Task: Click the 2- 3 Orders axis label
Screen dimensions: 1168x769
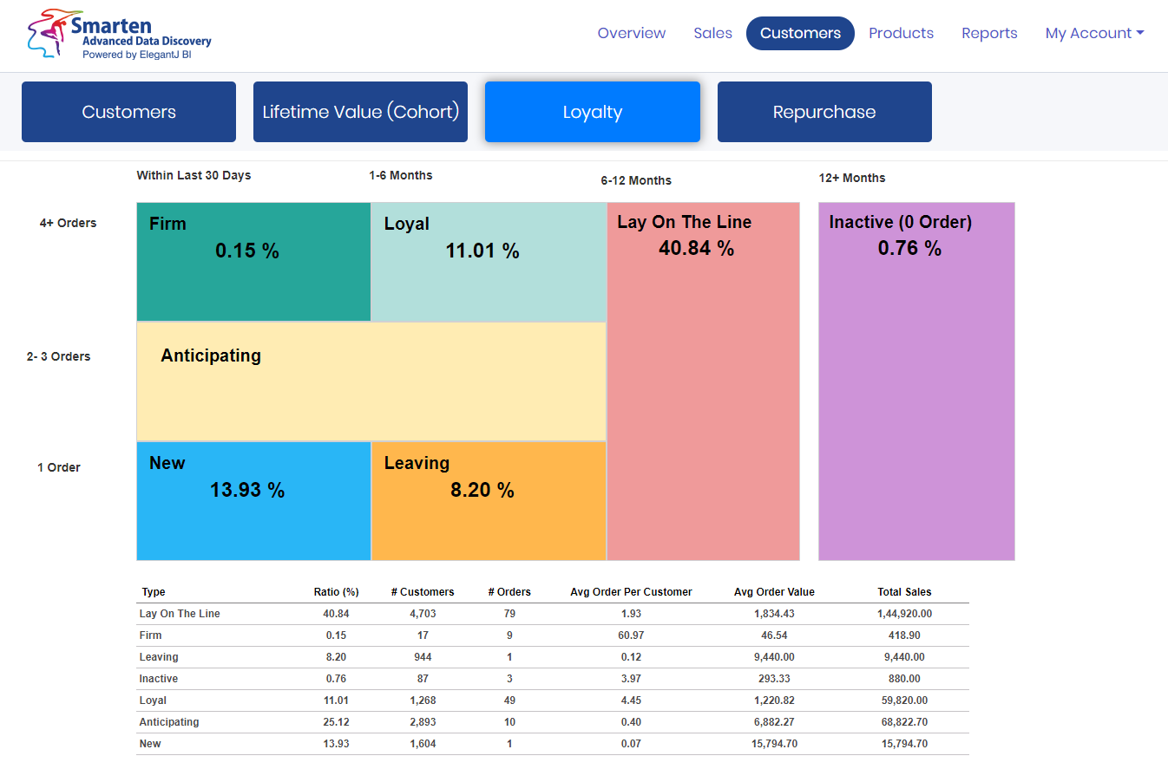Action: pos(58,356)
